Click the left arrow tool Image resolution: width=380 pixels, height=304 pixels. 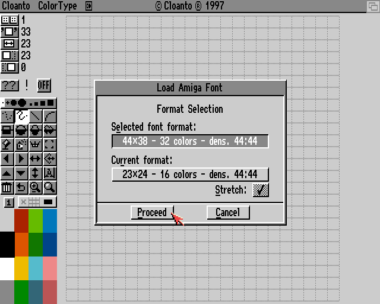pos(7,159)
